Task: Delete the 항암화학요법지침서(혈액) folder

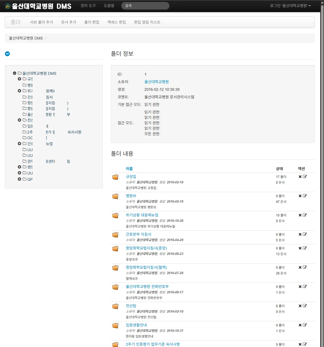Action: click(x=300, y=267)
